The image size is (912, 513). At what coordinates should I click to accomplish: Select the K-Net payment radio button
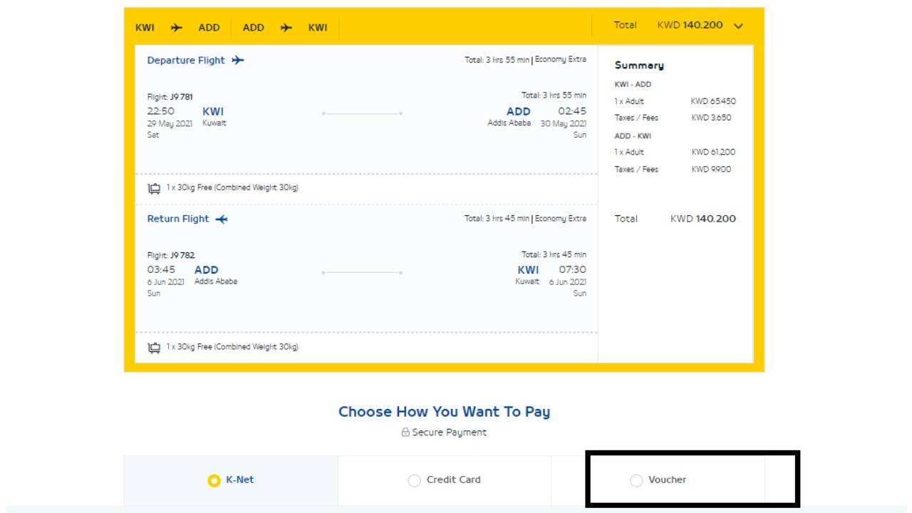[x=214, y=481]
